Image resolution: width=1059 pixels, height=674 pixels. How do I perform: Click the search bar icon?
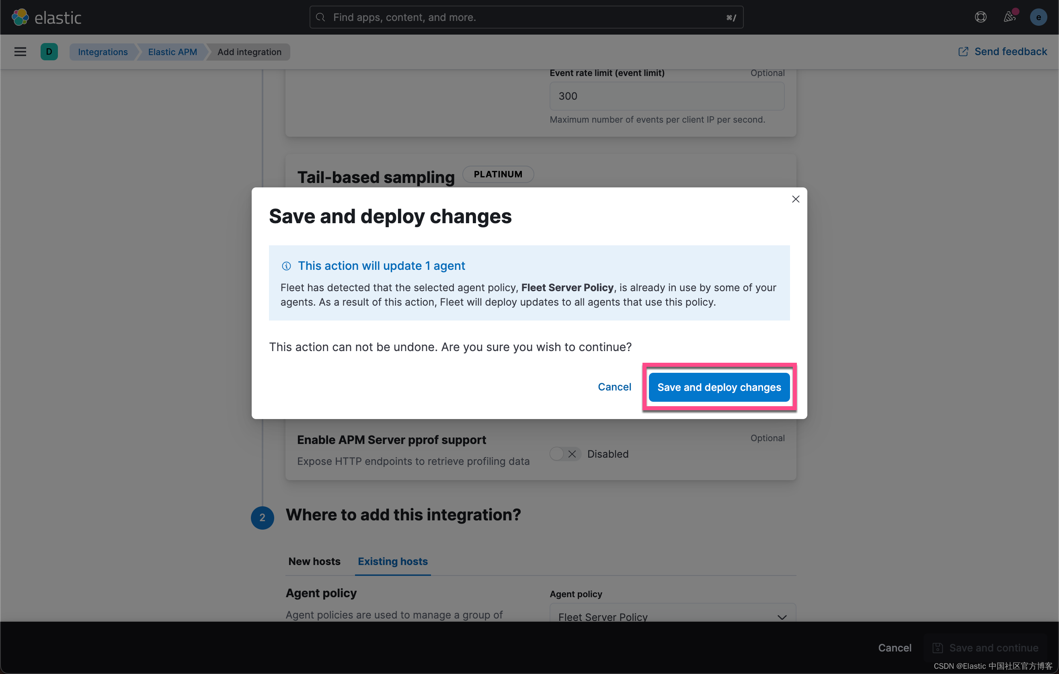pos(320,17)
